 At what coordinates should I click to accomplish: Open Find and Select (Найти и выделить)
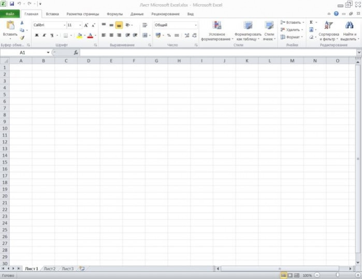(350, 31)
